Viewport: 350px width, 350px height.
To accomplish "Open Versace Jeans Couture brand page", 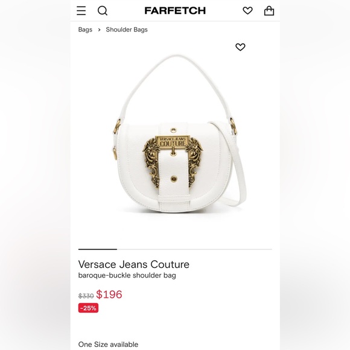I will point(134,264).
